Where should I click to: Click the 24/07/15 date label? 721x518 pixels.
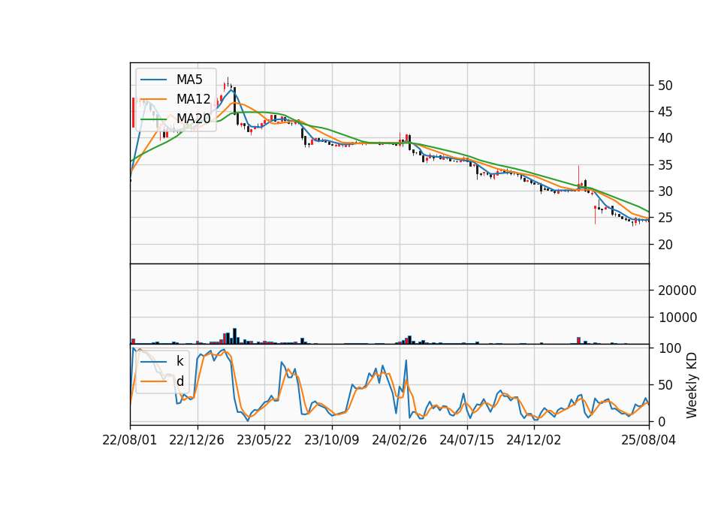466,440
